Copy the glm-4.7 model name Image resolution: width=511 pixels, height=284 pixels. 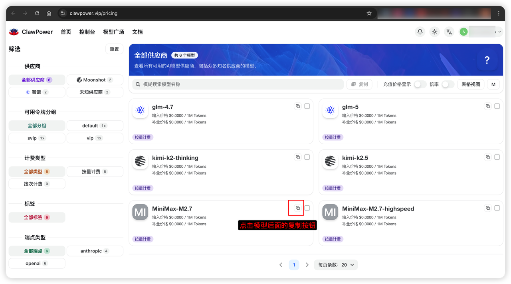tap(298, 106)
